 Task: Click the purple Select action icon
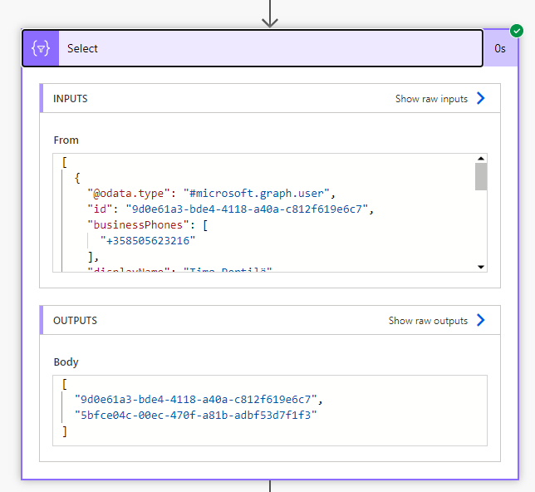click(x=41, y=48)
